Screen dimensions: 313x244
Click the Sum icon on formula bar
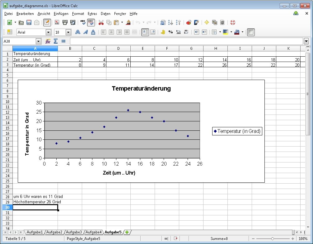(55, 41)
